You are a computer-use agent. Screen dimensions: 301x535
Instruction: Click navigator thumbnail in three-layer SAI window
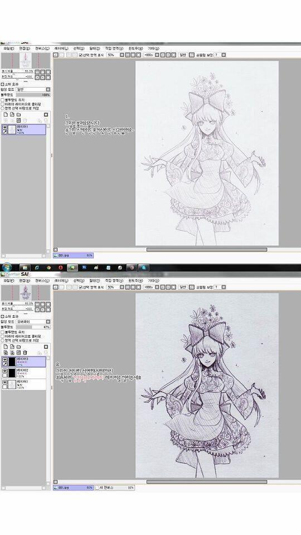click(x=25, y=293)
